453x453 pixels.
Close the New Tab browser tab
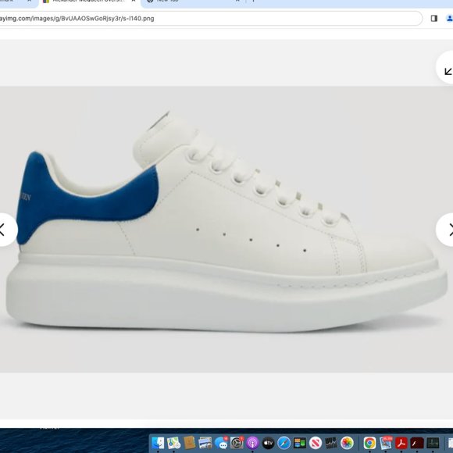click(237, 1)
